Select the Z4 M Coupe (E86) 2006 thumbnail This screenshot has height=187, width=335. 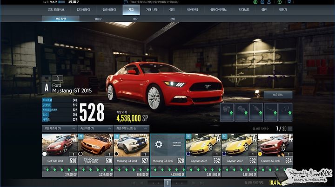[96, 145]
